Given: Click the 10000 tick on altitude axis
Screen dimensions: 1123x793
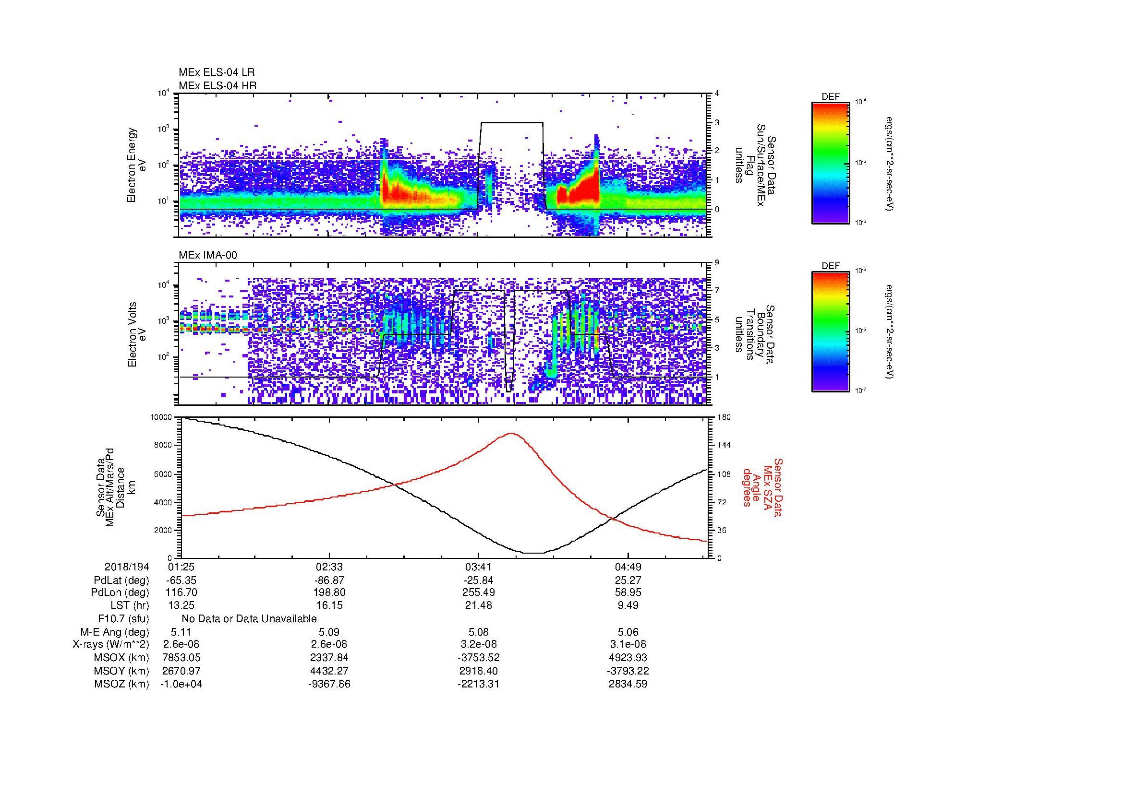Looking at the screenshot, I should click(160, 417).
